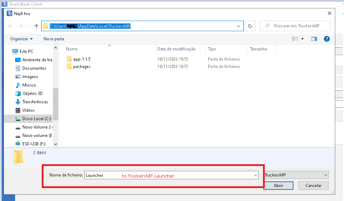The image size is (344, 201).
Task: Open the help question mark icon
Action: 326,39
